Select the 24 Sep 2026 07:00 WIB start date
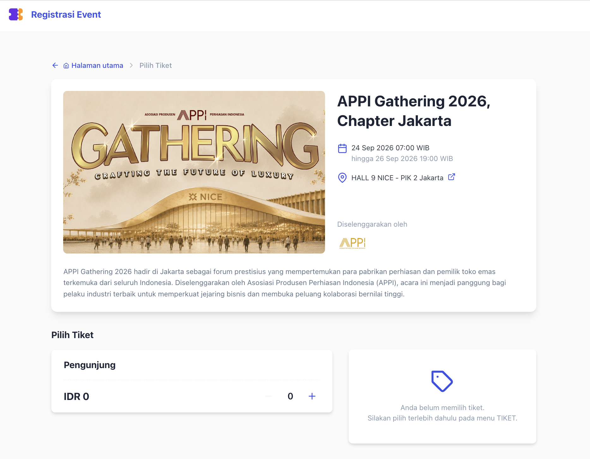Viewport: 590px width, 459px height. [x=390, y=148]
